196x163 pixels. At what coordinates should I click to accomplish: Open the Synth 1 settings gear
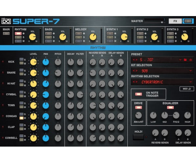click(x=115, y=33)
